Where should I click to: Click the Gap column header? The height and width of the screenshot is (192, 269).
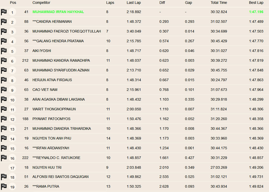pyautogui.click(x=188, y=3)
